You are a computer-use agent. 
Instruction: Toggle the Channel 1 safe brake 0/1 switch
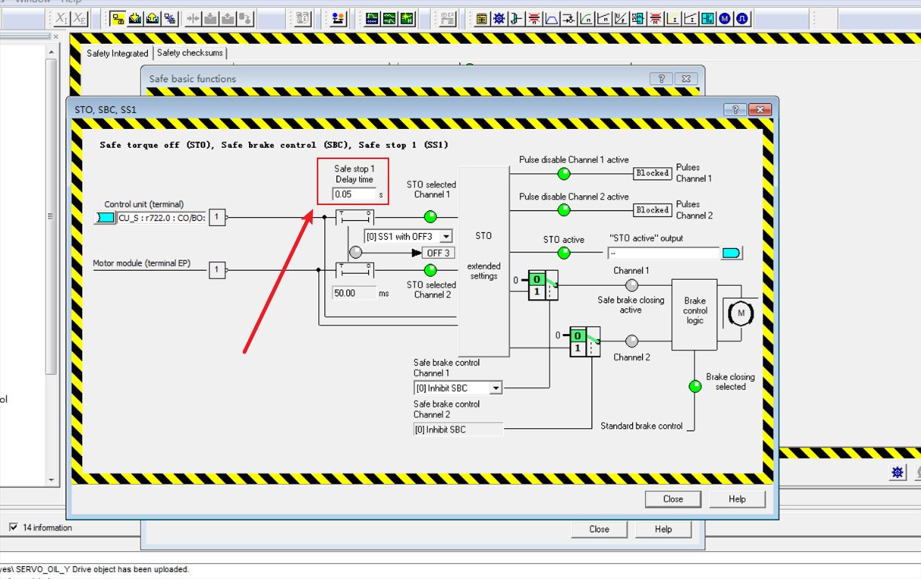(x=542, y=285)
